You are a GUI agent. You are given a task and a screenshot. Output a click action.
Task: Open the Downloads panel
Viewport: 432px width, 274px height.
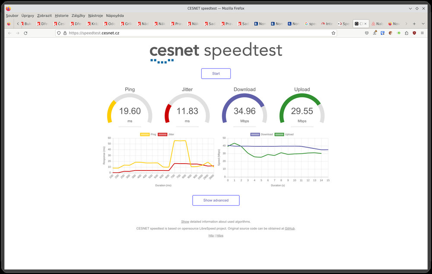[x=375, y=33]
